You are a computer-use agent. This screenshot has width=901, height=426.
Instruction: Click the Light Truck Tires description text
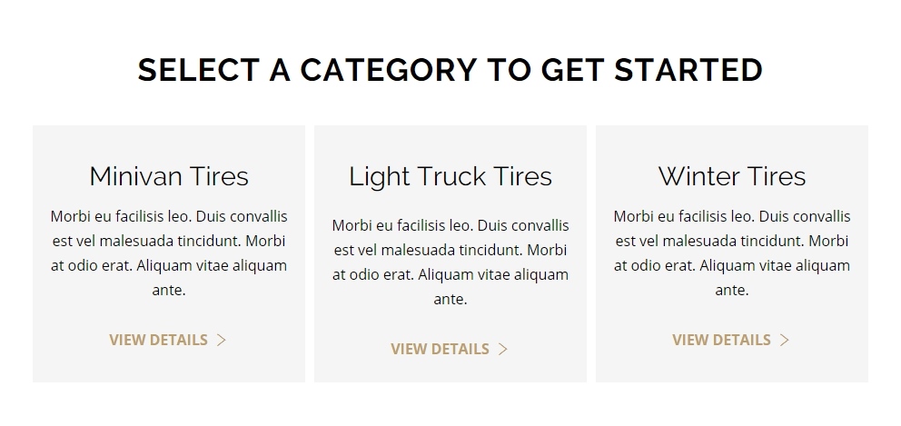click(x=450, y=263)
